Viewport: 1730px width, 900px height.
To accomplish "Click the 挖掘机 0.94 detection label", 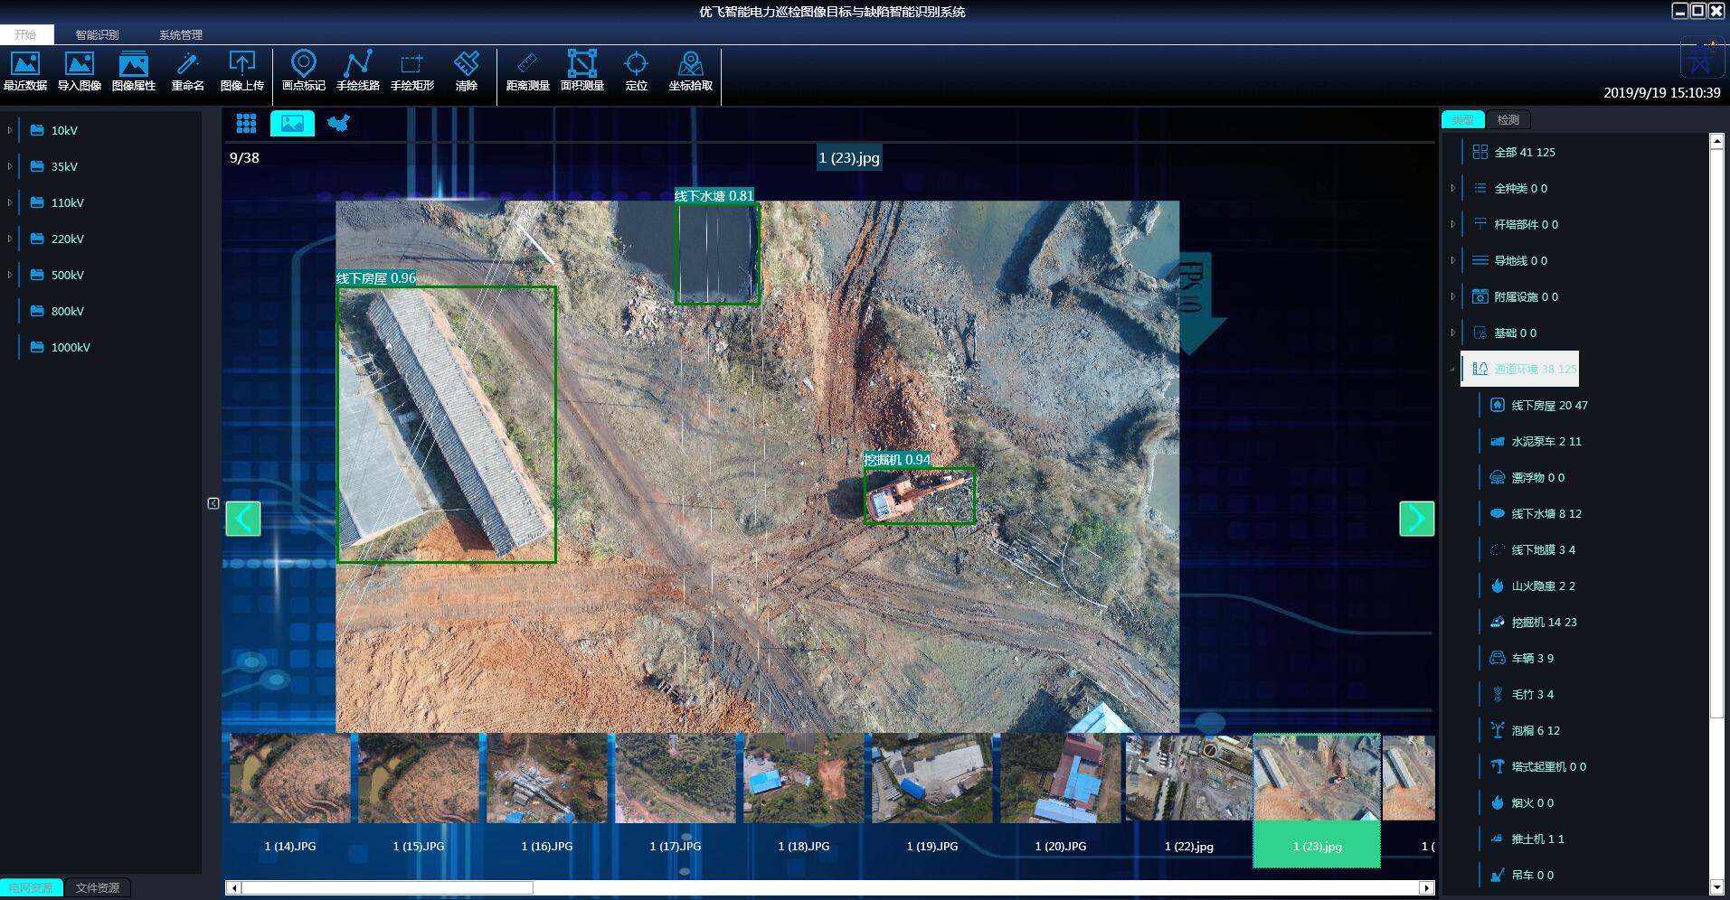I will click(897, 459).
